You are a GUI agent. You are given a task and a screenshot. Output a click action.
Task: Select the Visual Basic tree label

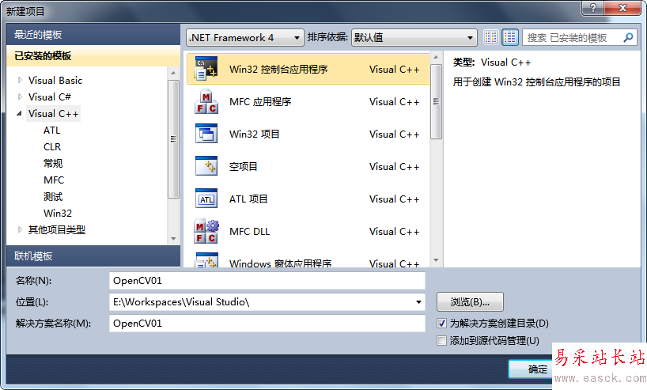(x=55, y=80)
